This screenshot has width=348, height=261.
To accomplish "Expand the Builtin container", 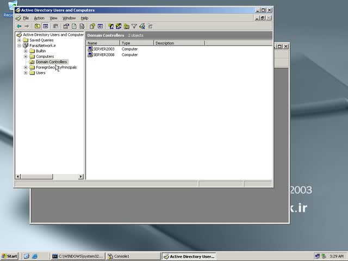I will click(x=26, y=51).
